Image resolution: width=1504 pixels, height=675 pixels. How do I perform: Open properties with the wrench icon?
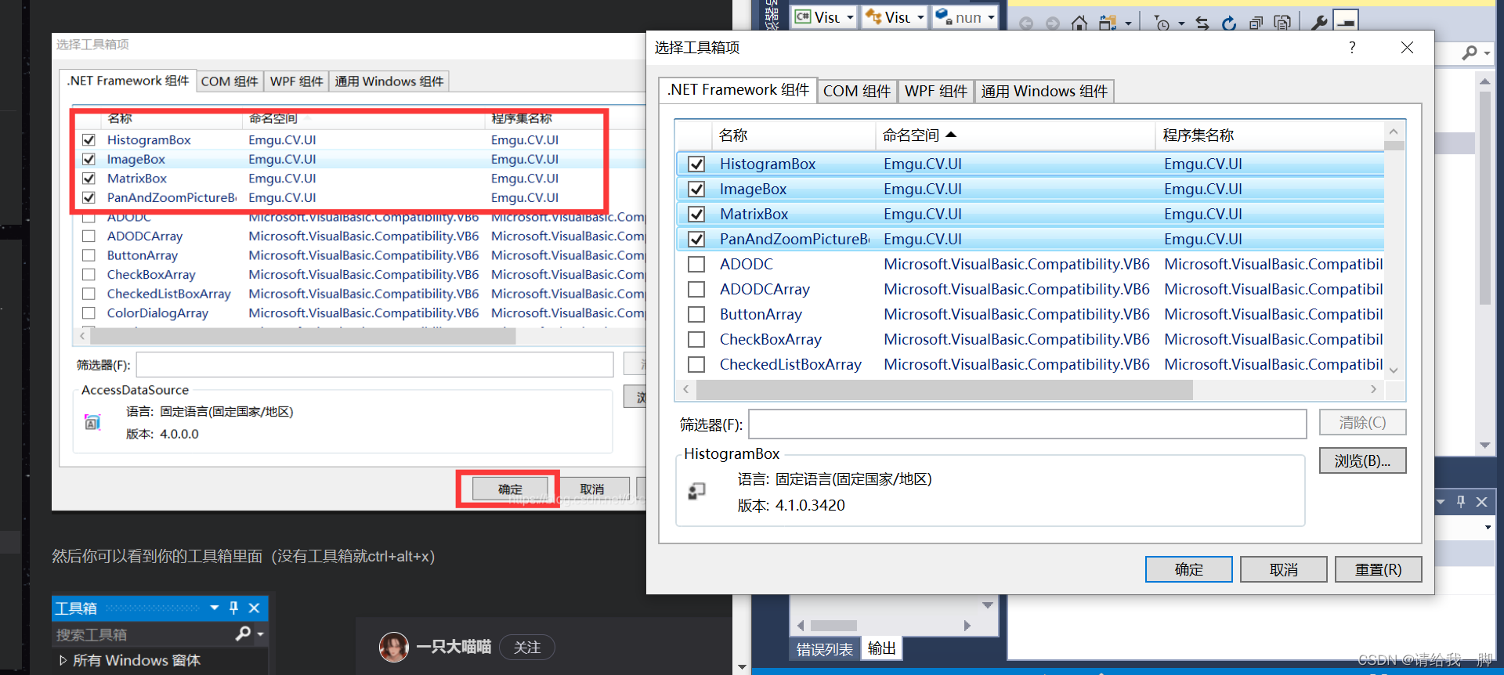(x=1319, y=23)
